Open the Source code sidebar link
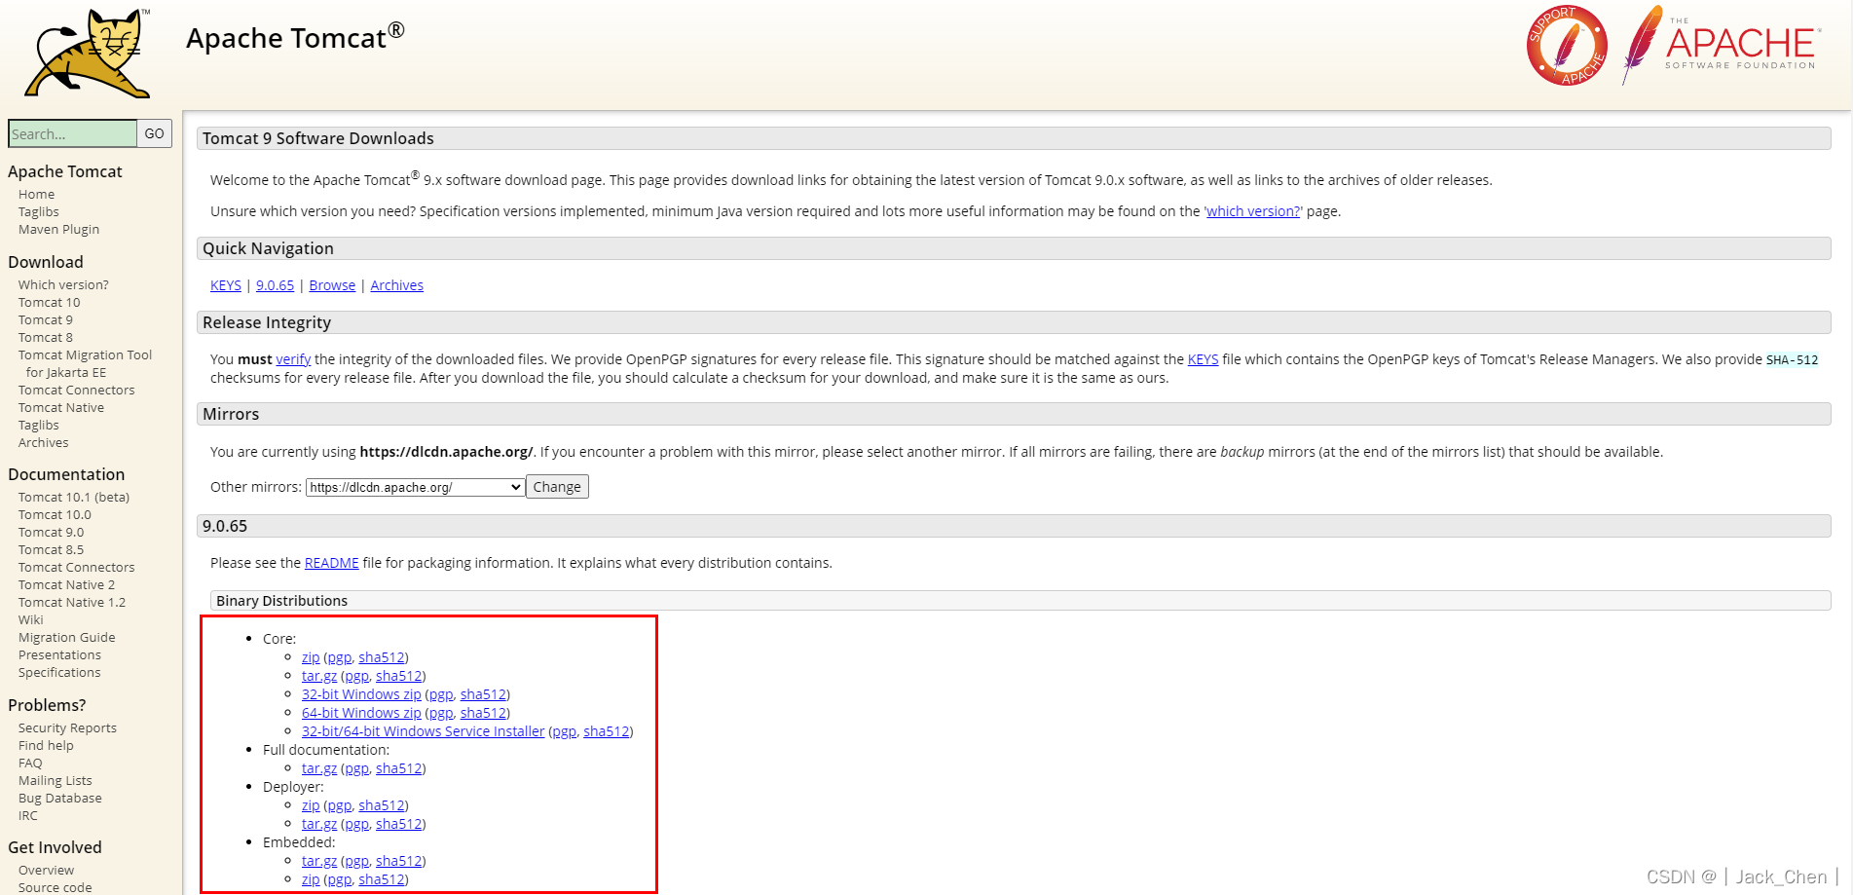The height and width of the screenshot is (895, 1853). pyautogui.click(x=55, y=888)
